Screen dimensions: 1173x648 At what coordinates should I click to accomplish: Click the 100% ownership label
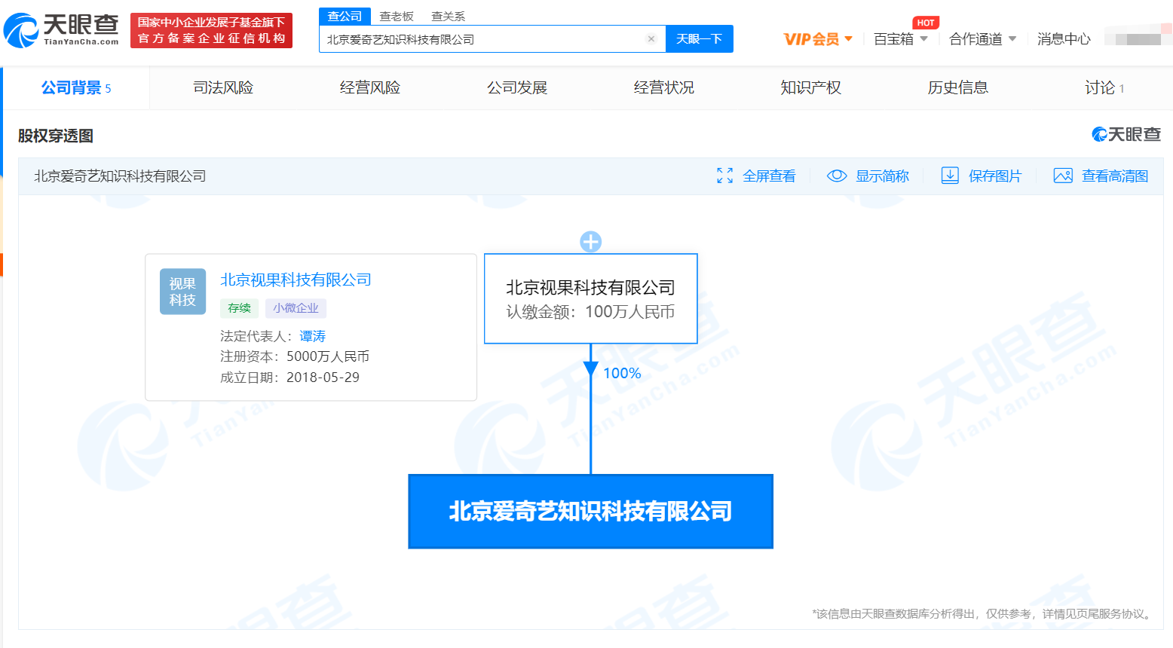pos(622,373)
